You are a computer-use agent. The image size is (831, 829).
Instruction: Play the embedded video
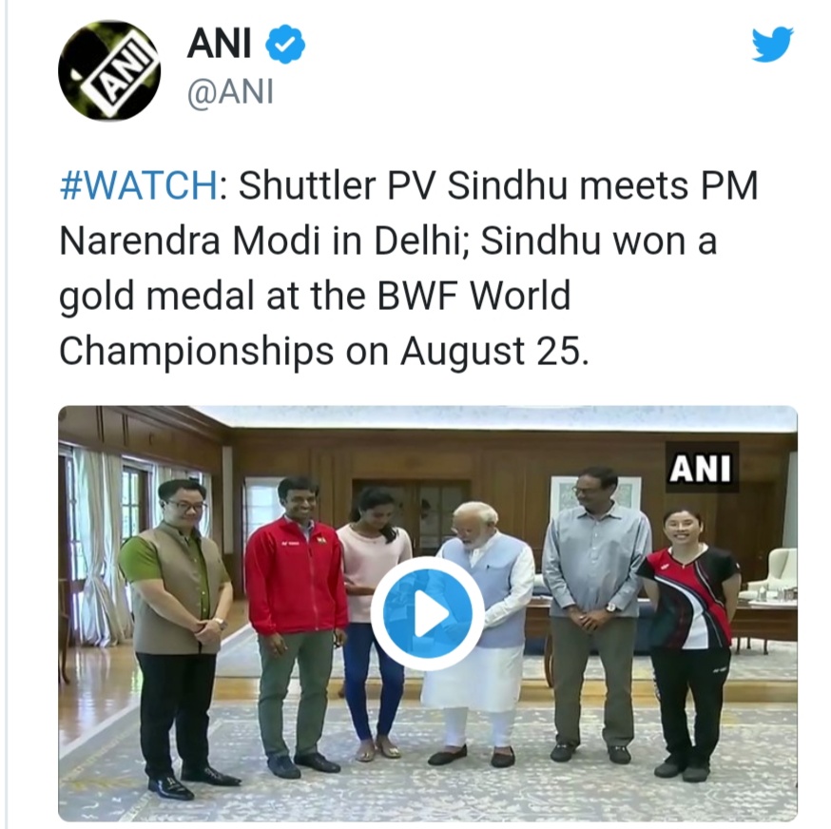[x=427, y=613]
